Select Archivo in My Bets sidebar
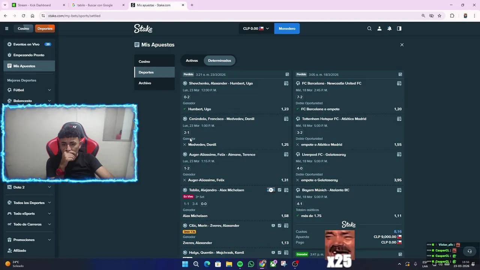The width and height of the screenshot is (480, 270). [154, 83]
